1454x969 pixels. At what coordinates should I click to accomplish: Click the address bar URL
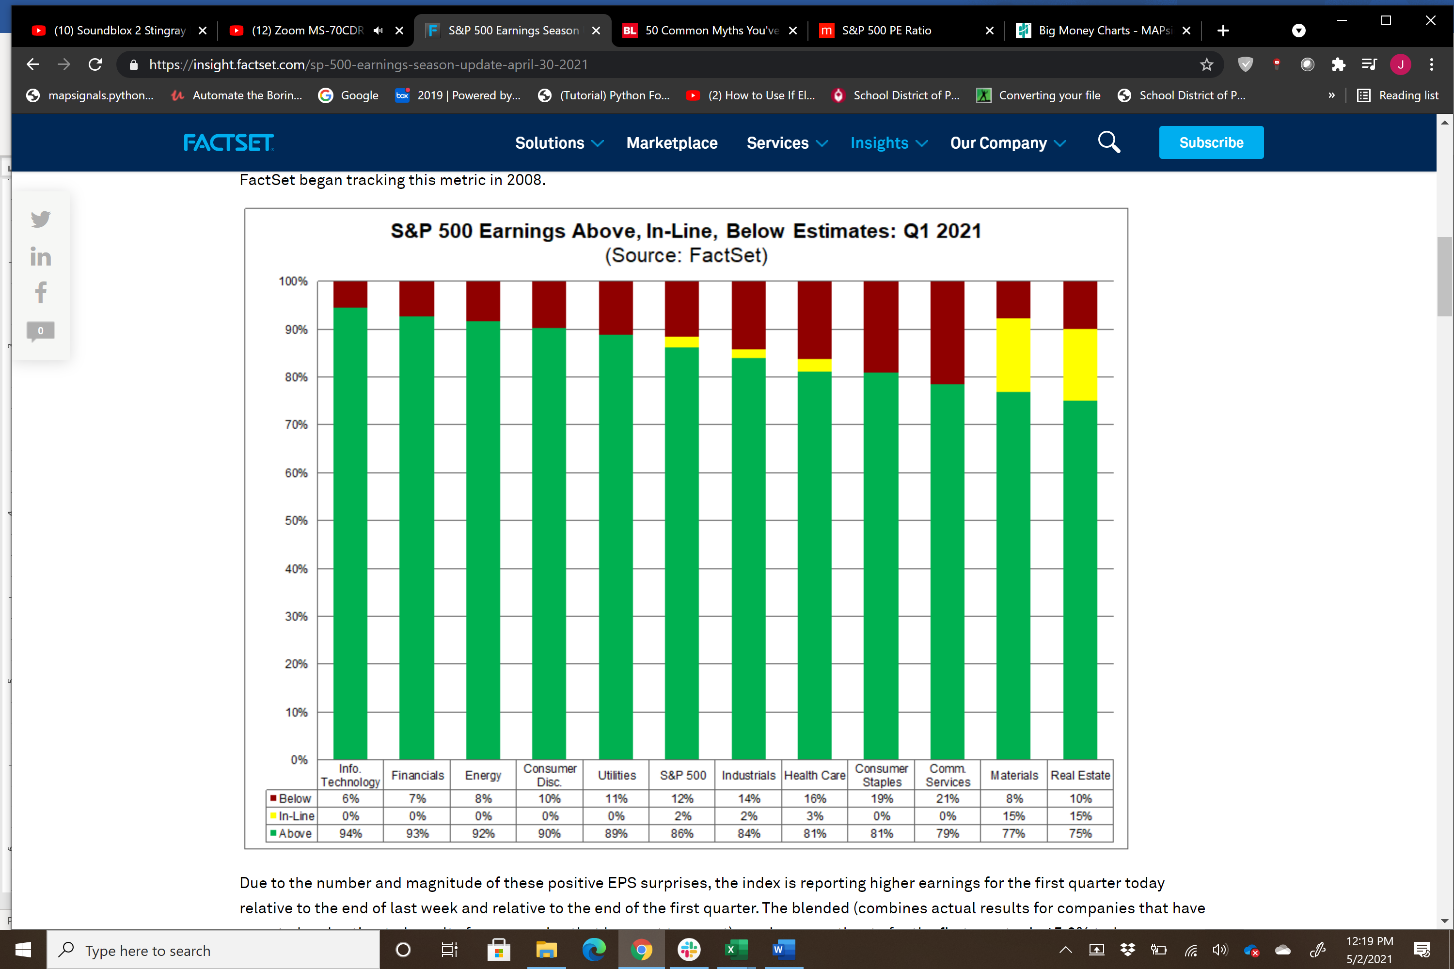[x=368, y=64]
